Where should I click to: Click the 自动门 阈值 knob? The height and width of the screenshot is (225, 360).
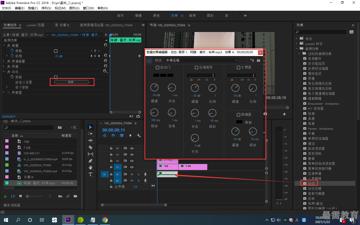154,87
